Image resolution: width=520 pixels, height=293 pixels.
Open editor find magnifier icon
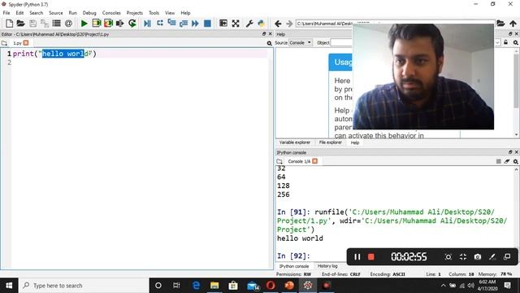(269, 43)
